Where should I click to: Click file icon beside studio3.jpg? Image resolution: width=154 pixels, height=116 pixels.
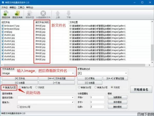click(x=3, y=41)
